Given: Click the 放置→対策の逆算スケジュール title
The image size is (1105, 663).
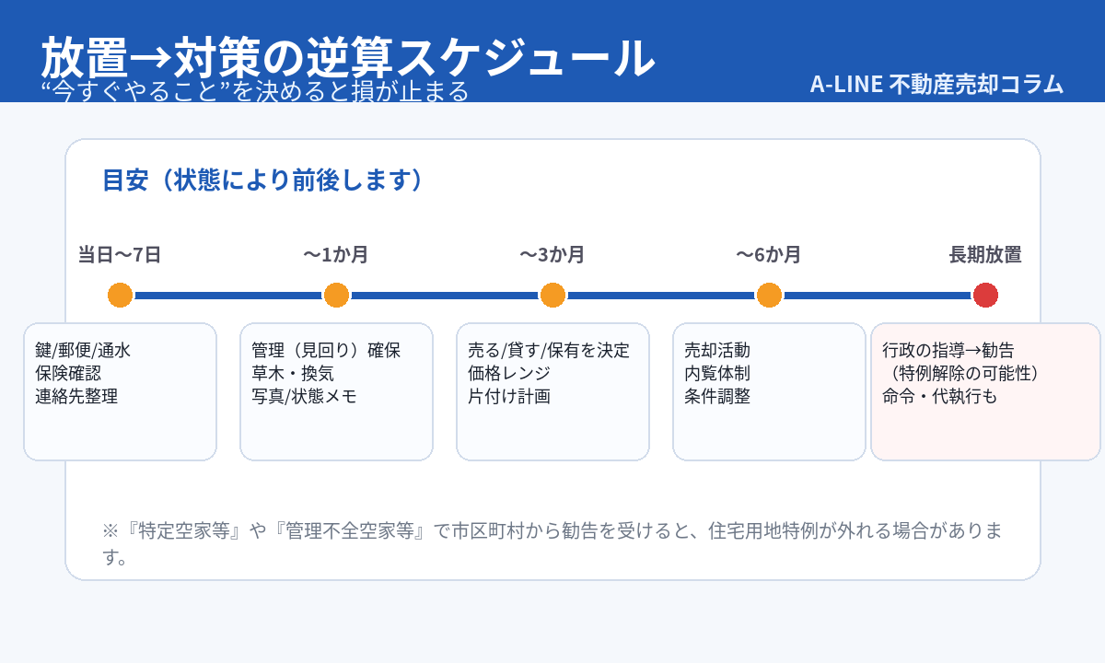Looking at the screenshot, I should (347, 58).
